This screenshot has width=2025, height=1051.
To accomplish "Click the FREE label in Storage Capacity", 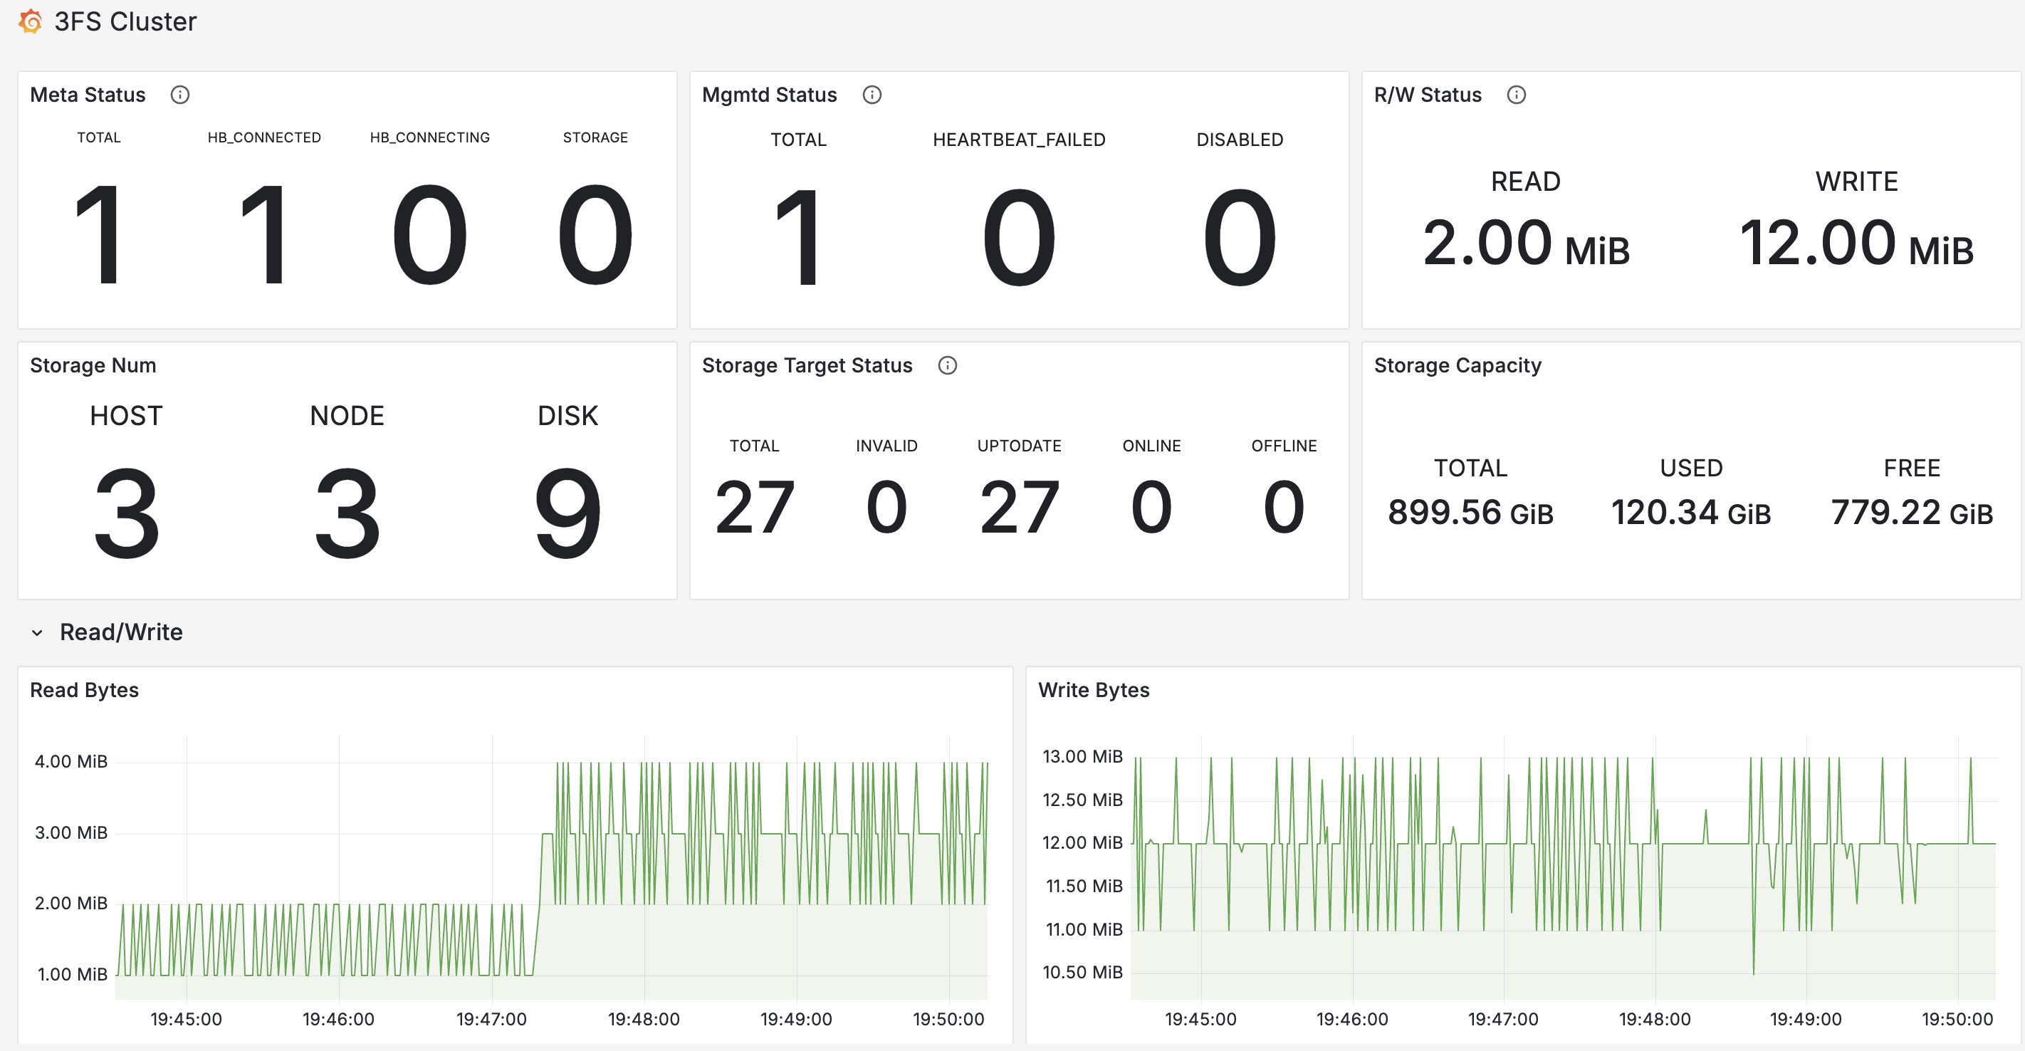I will [1911, 469].
